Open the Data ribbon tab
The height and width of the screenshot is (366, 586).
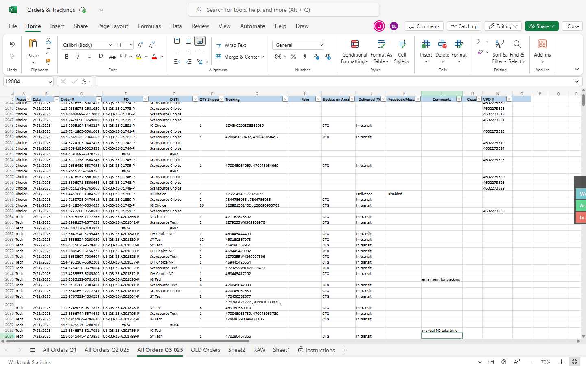tap(176, 26)
